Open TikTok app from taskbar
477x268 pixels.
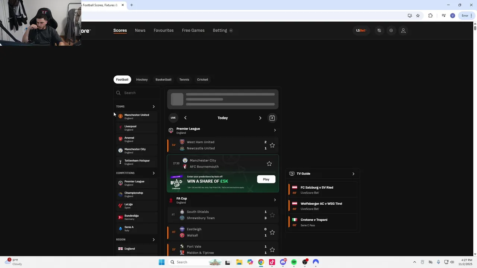272,262
